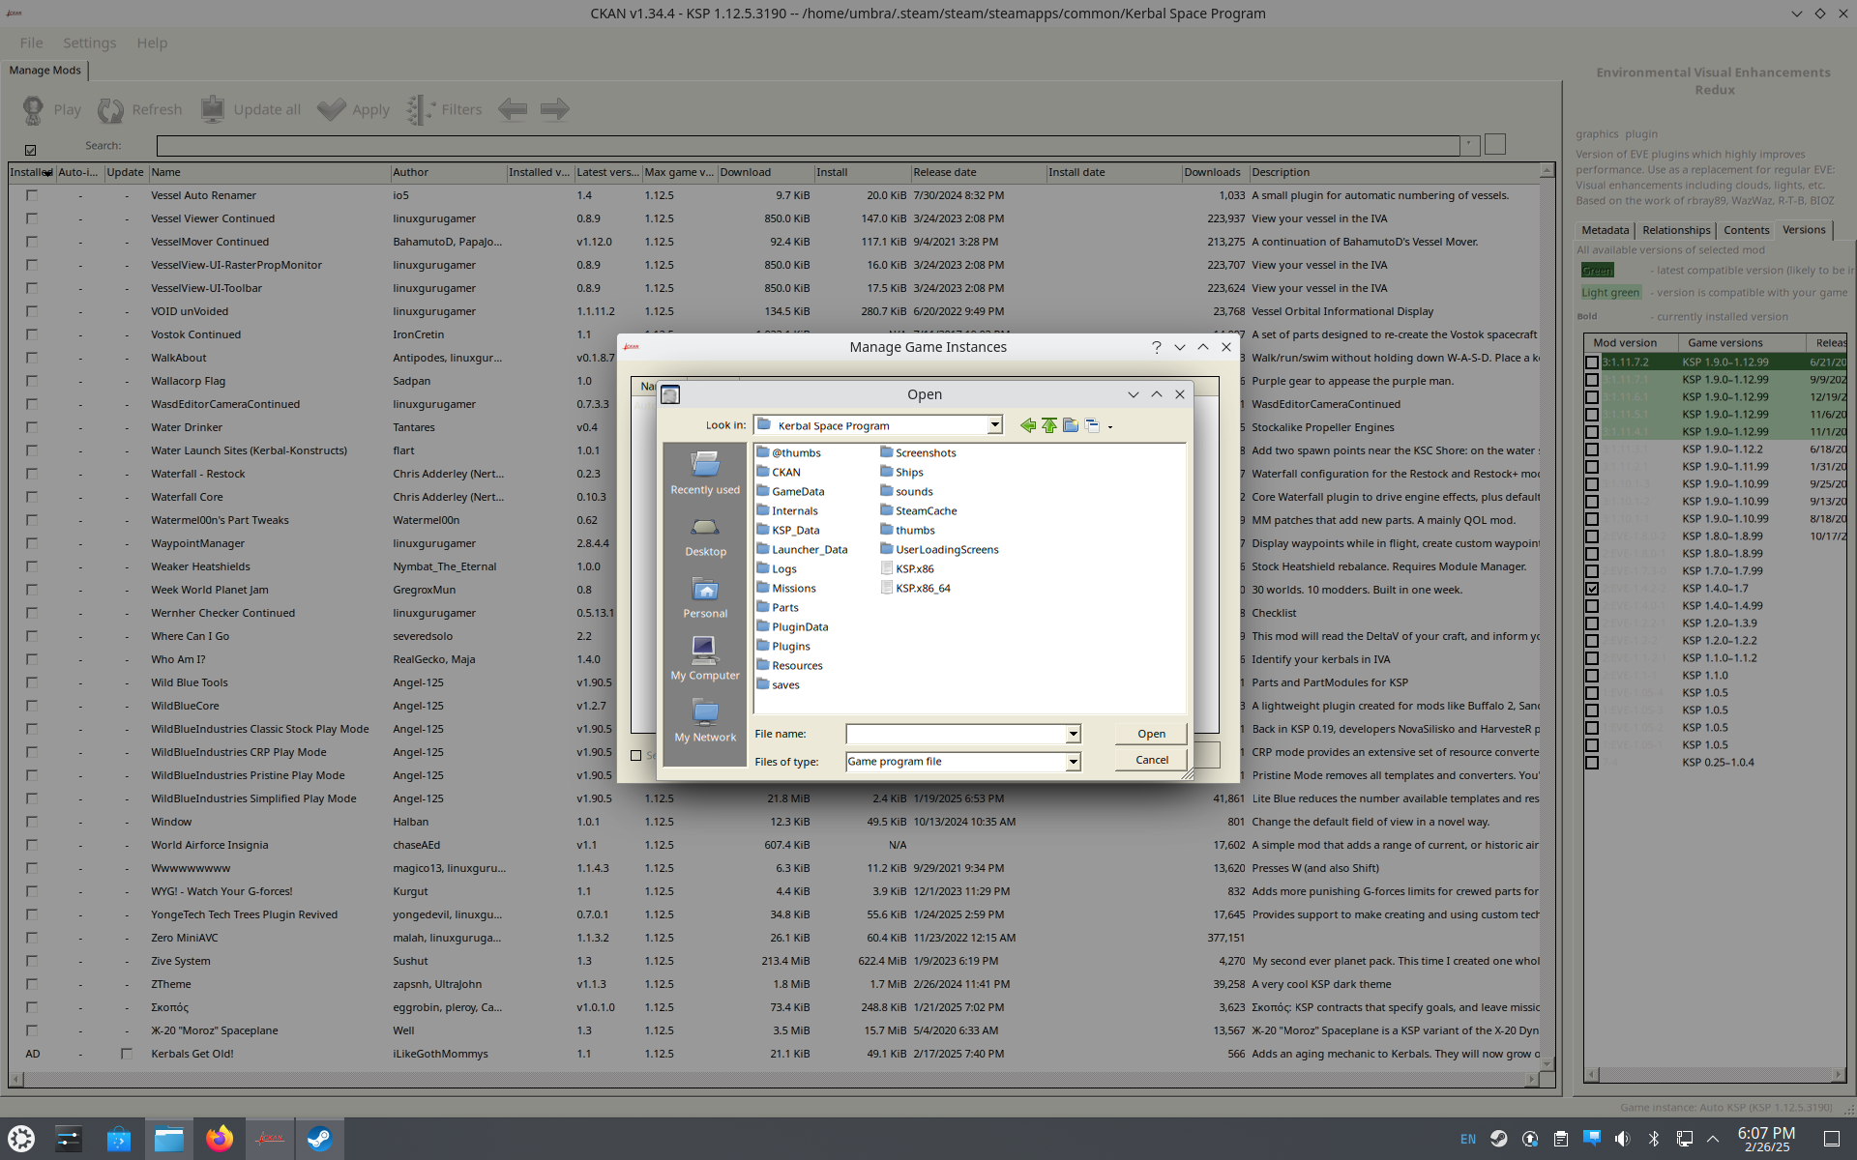Click the navigate back arrow in CKAN toolbar
Viewport: 1857px width, 1160px height.
pos(513,109)
